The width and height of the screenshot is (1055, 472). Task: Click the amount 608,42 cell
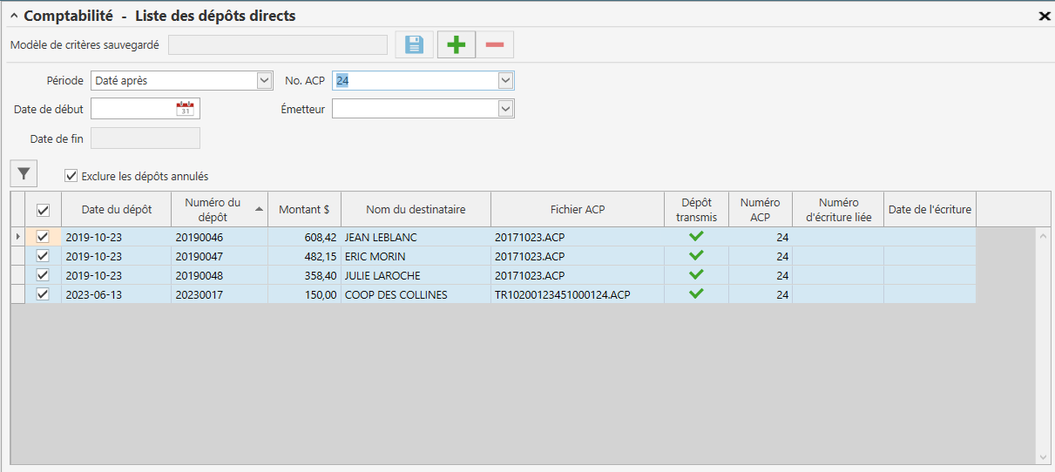(304, 237)
